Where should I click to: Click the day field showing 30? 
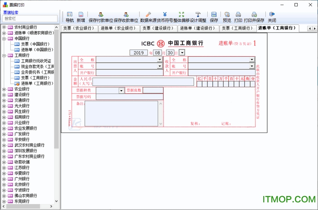pos(170,52)
